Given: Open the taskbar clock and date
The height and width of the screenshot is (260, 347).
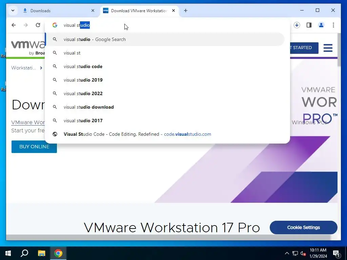Looking at the screenshot, I should point(318,253).
